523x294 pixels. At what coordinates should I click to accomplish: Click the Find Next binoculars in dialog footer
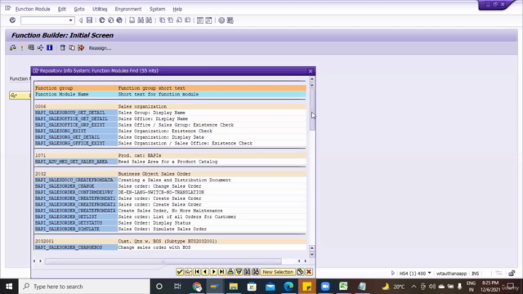coord(256,272)
